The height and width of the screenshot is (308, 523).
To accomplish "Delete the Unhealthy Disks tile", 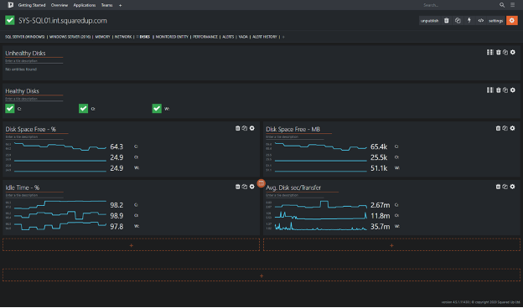I will click(x=499, y=52).
